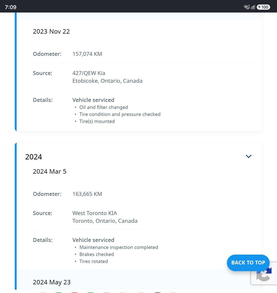Click Etobicoke, Ontario, Canada location text
This screenshot has width=277, height=293.
(107, 81)
